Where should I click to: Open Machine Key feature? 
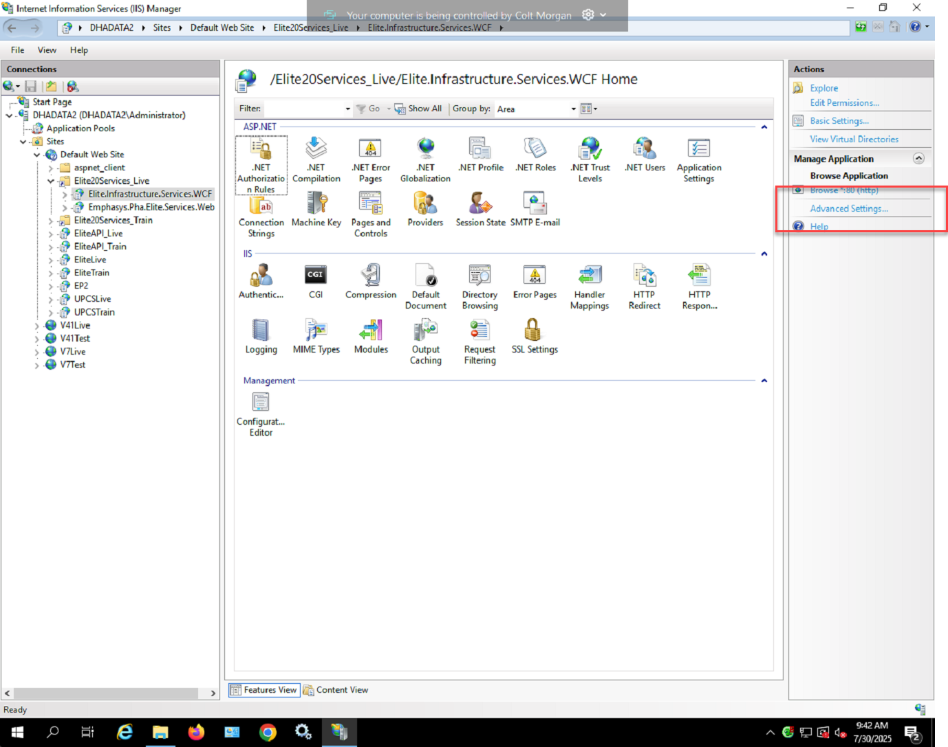coord(316,210)
